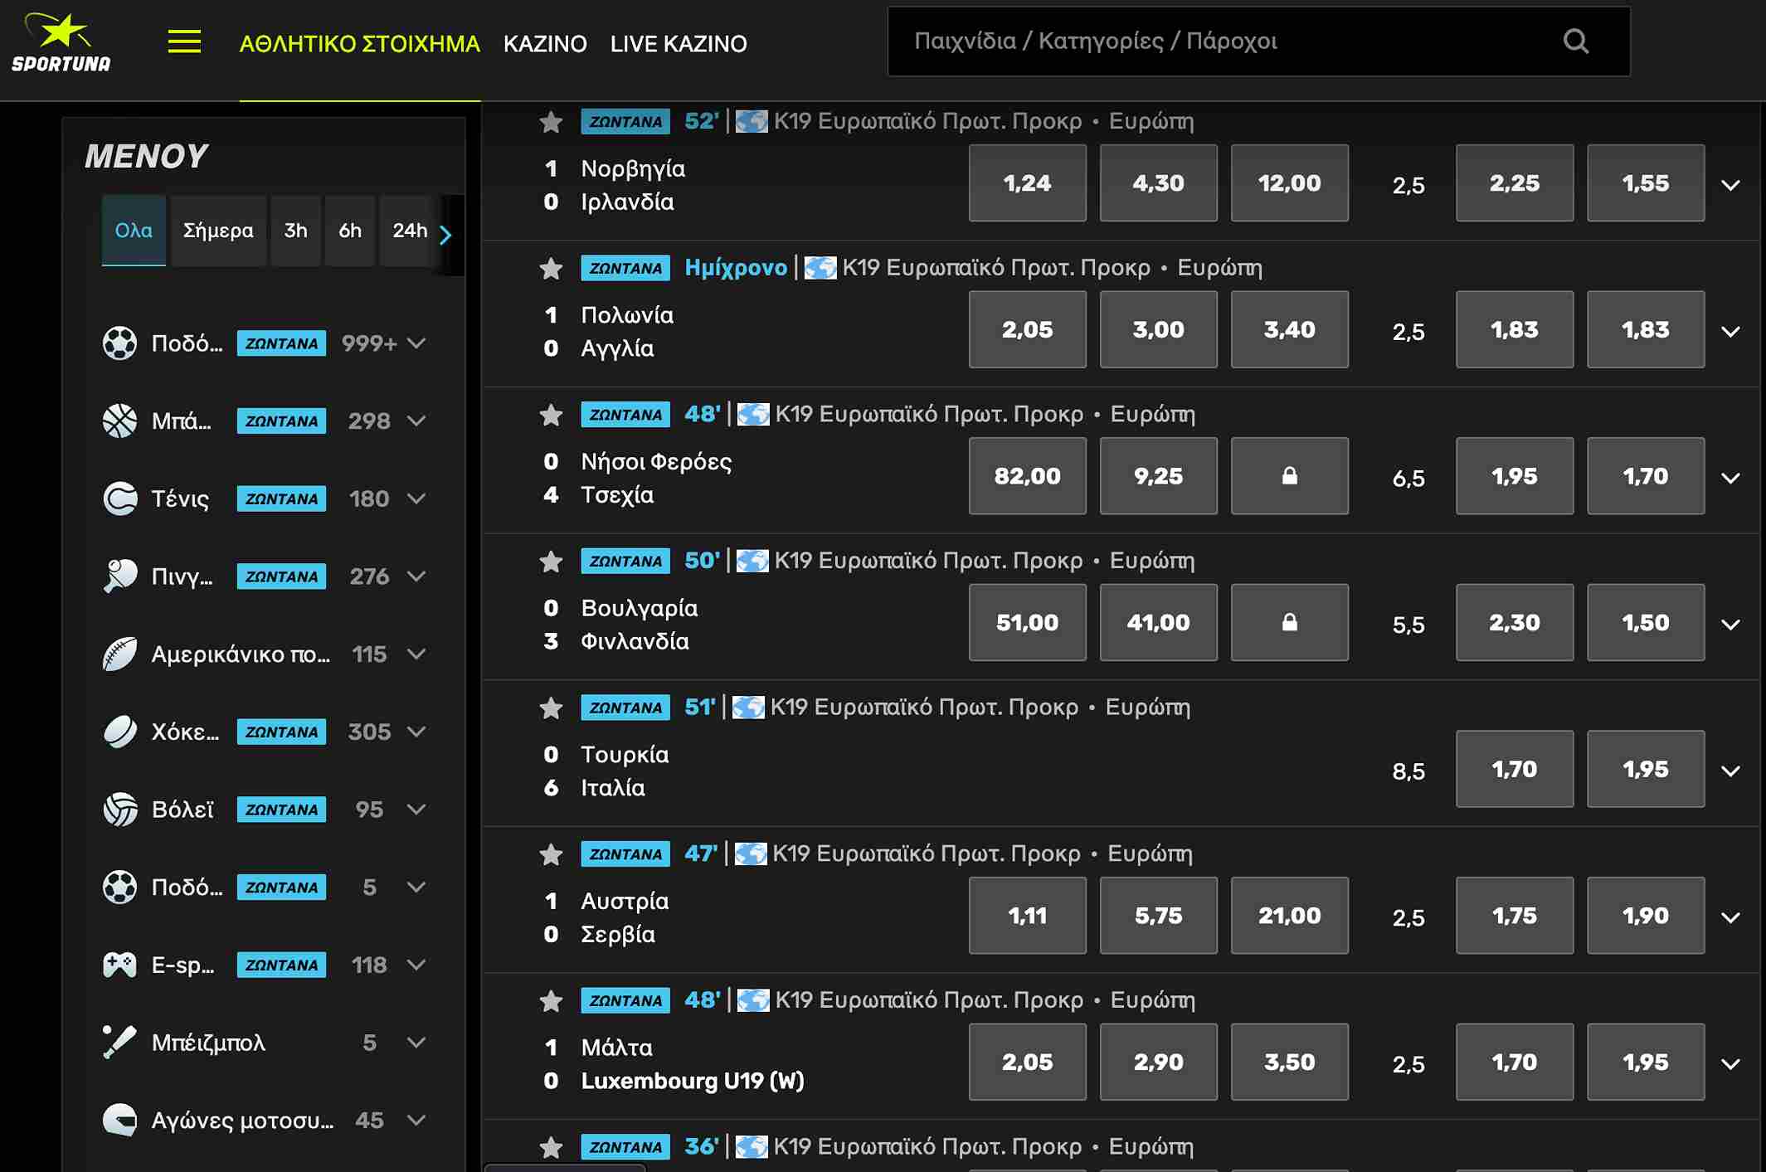Image resolution: width=1766 pixels, height=1172 pixels.
Task: Select the tennis sport icon
Action: click(120, 498)
